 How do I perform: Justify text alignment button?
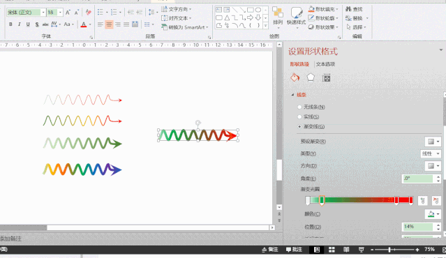(x=126, y=24)
